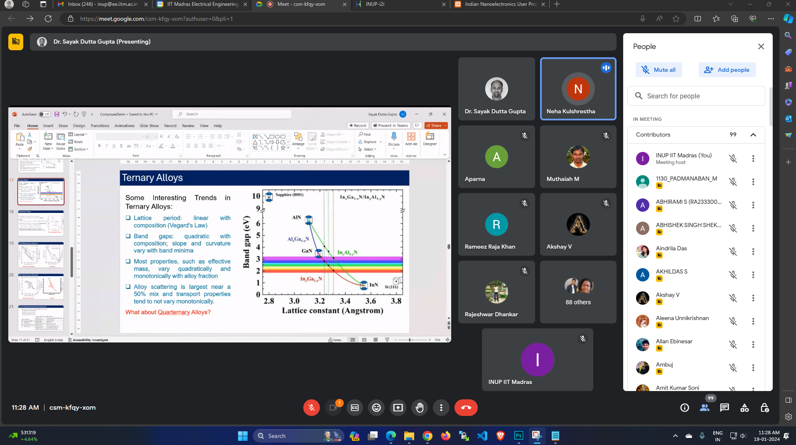796x445 pixels.
Task: Open options menu for AKHILDAS S
Action: tap(753, 275)
